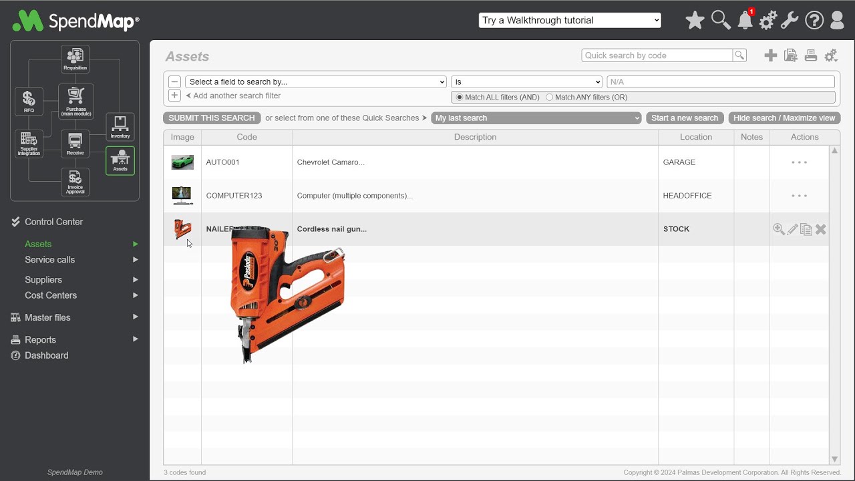Click the quick search magnifier button

[739, 55]
